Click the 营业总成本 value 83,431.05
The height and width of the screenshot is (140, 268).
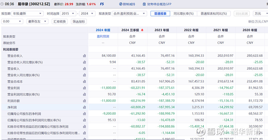point(138,81)
